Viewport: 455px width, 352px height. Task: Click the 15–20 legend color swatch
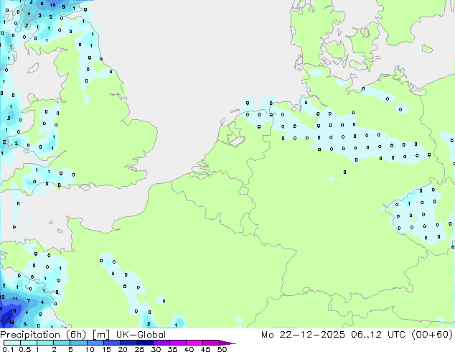click(111, 343)
